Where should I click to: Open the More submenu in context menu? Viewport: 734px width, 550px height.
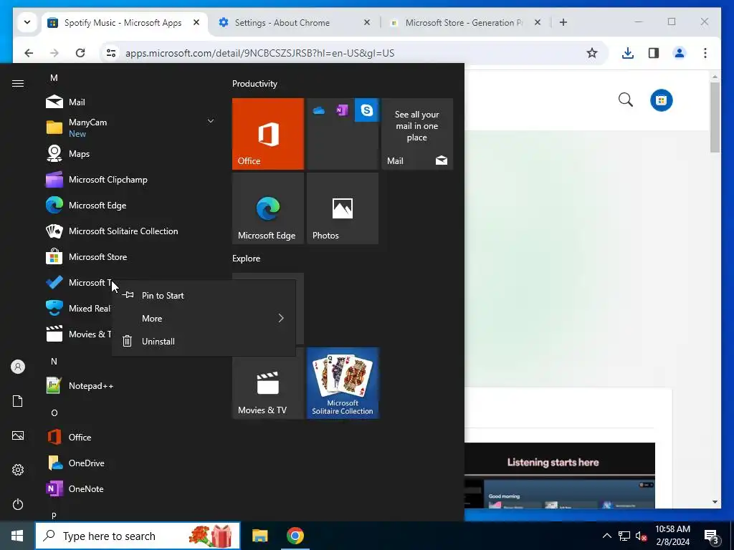coord(204,318)
